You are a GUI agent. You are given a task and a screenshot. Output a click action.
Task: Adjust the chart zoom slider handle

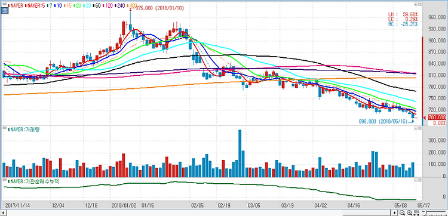pos(426,212)
